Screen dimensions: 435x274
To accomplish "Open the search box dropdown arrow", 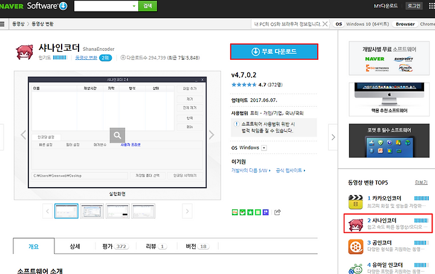I will (x=134, y=6).
